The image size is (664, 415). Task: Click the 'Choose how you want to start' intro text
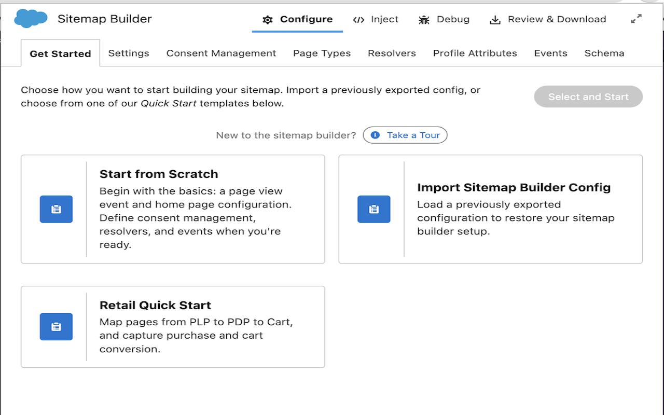click(251, 96)
